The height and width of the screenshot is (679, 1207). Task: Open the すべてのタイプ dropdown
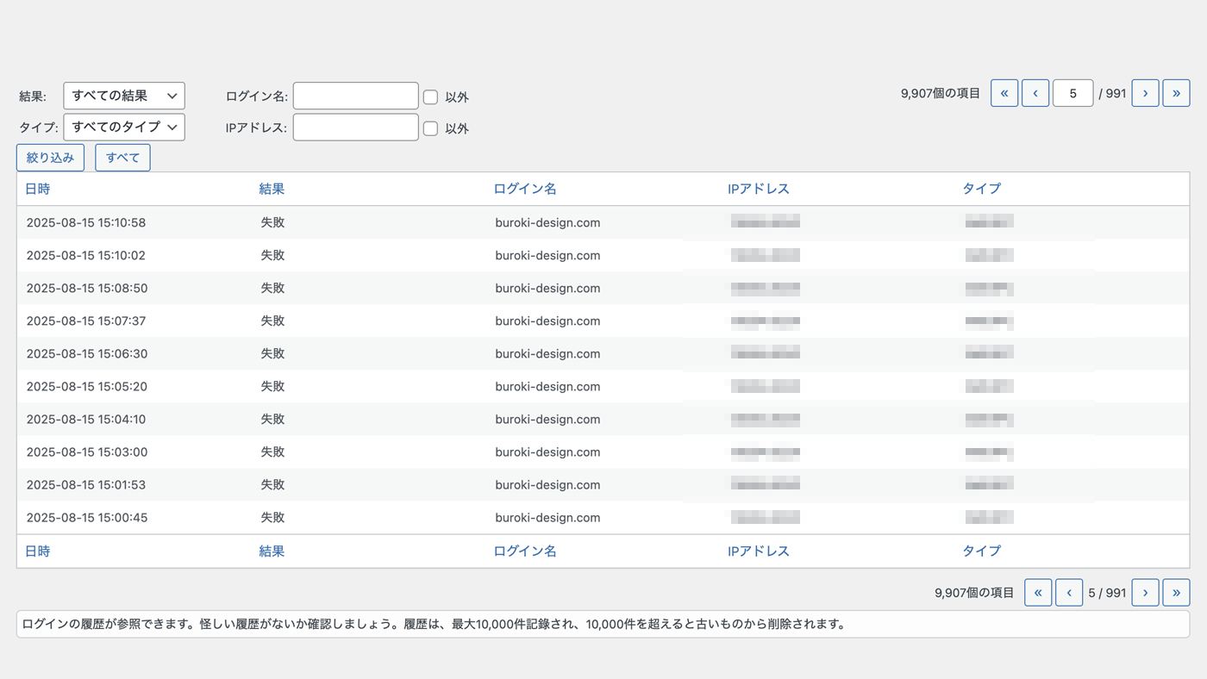coord(124,127)
